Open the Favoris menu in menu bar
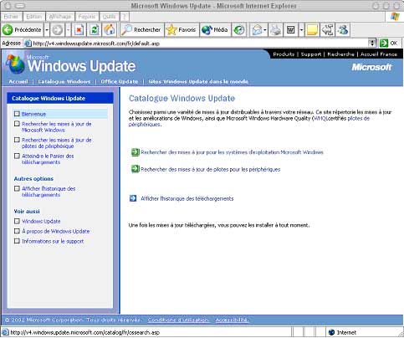 tap(86, 17)
